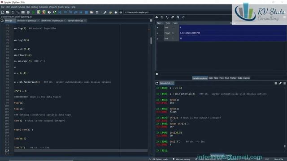287x161 pixels.
Task: Select the Plots pane tab
Action: (216, 78)
